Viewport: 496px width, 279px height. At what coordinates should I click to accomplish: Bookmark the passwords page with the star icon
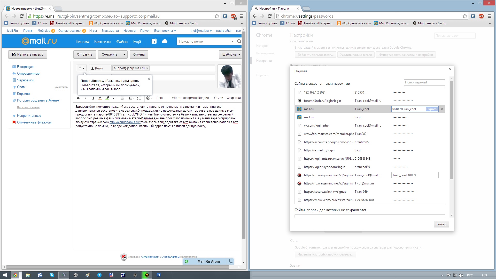tap(465, 16)
